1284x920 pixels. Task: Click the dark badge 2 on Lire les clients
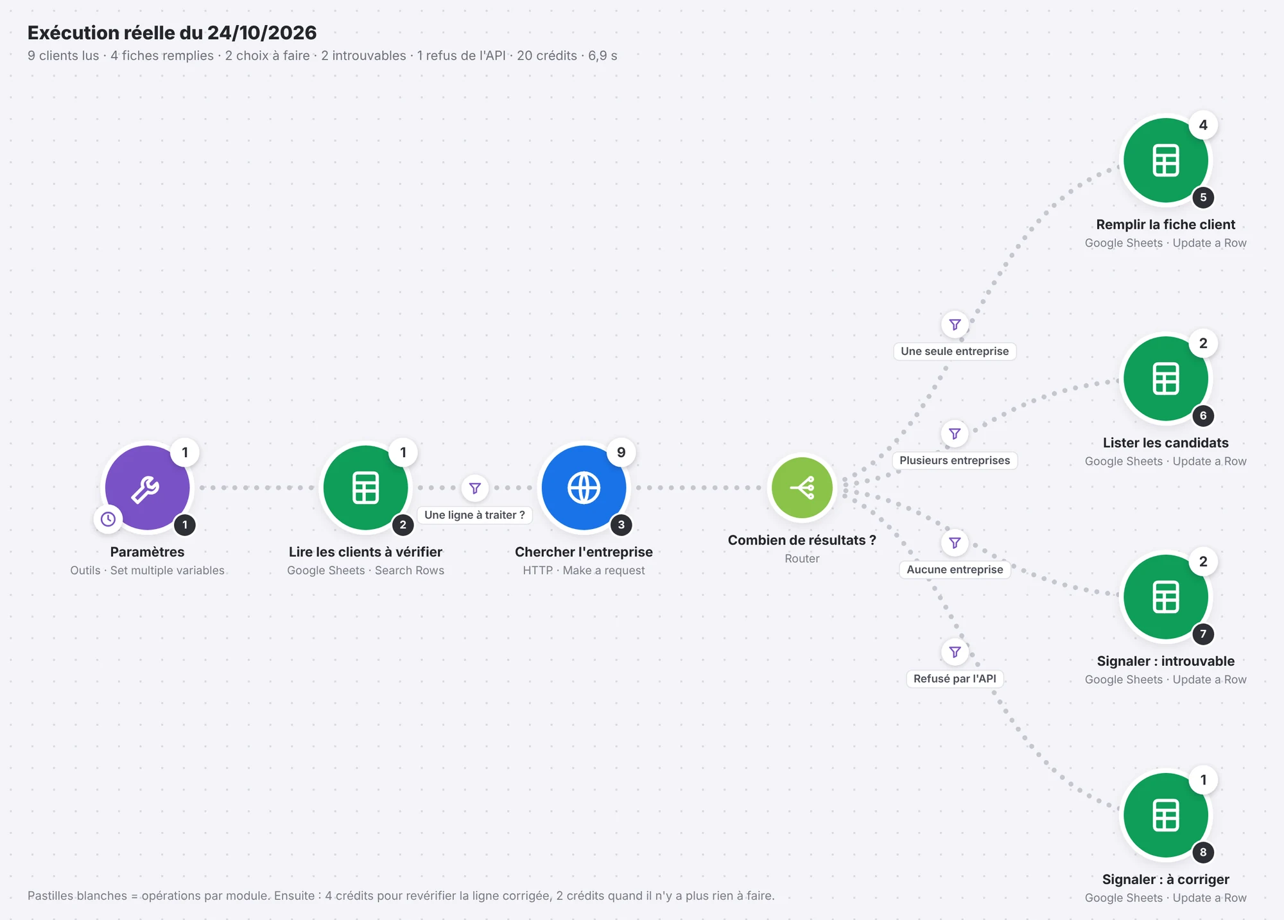coord(403,525)
